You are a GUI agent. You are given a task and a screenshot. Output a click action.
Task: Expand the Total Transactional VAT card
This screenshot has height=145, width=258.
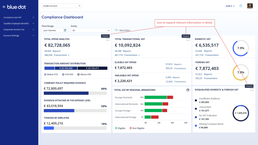[x=188, y=40]
